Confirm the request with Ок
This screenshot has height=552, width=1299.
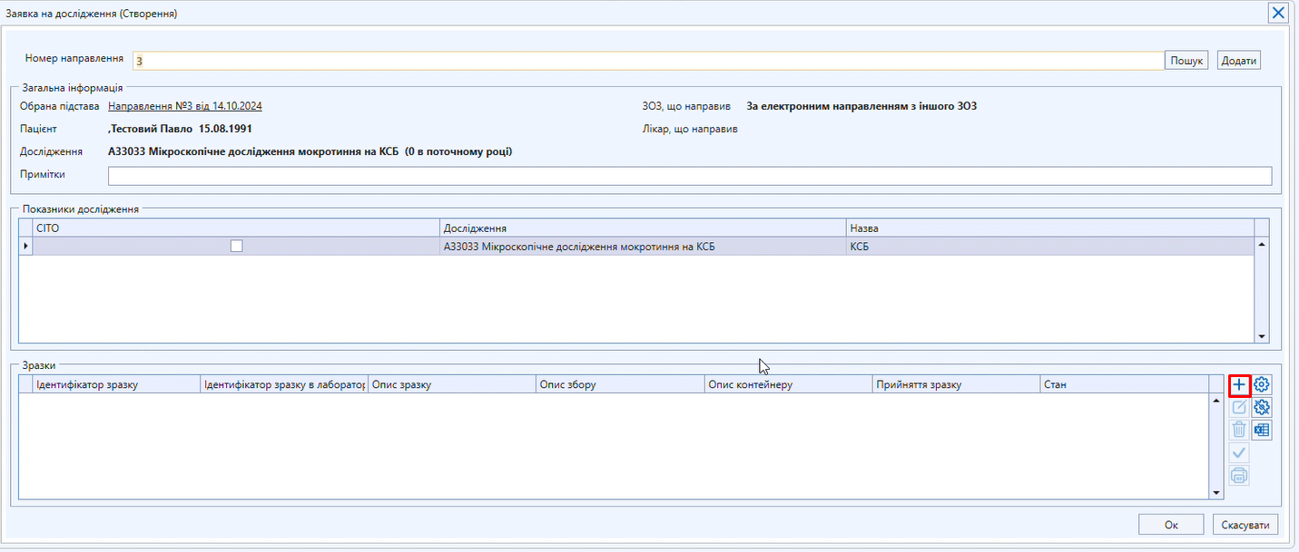tap(1171, 525)
